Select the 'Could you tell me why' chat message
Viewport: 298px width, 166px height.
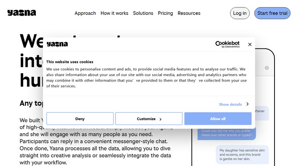point(227,133)
